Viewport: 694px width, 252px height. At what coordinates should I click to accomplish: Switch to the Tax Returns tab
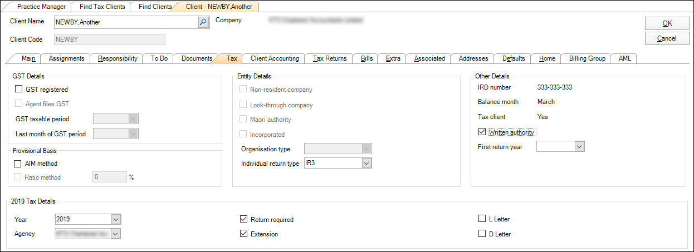[x=330, y=58]
